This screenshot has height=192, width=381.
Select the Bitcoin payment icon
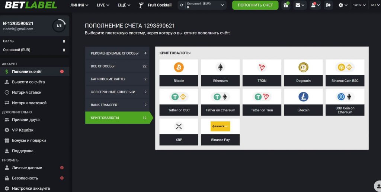179,67
